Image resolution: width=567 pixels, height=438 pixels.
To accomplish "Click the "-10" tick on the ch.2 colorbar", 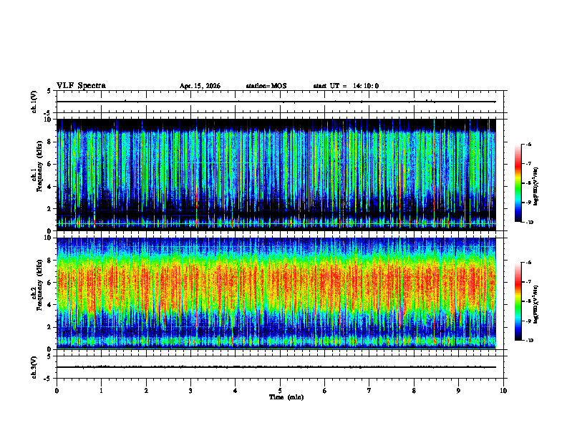I will (530, 341).
